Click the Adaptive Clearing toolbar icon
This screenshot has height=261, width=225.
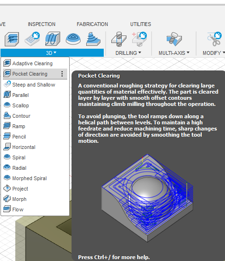(12, 39)
